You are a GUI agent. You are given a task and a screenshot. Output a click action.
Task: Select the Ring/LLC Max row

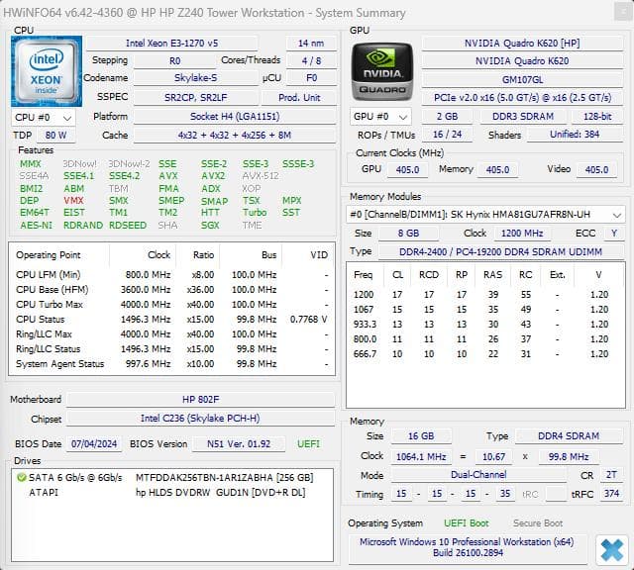(171, 334)
